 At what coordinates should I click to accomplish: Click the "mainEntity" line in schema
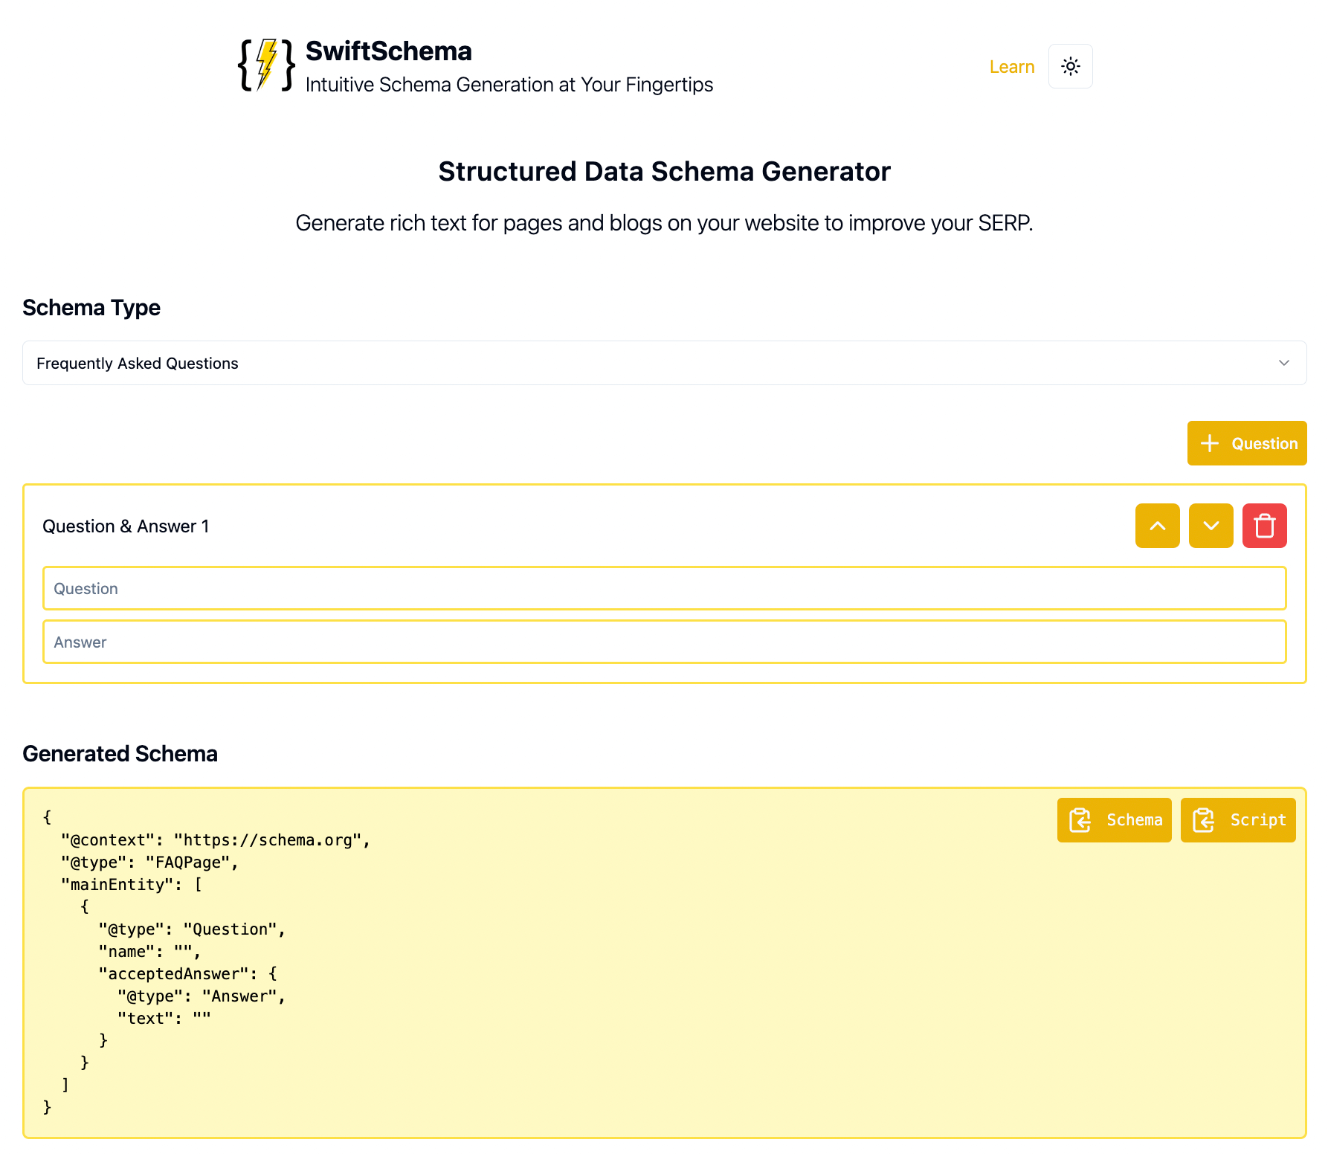point(132,885)
